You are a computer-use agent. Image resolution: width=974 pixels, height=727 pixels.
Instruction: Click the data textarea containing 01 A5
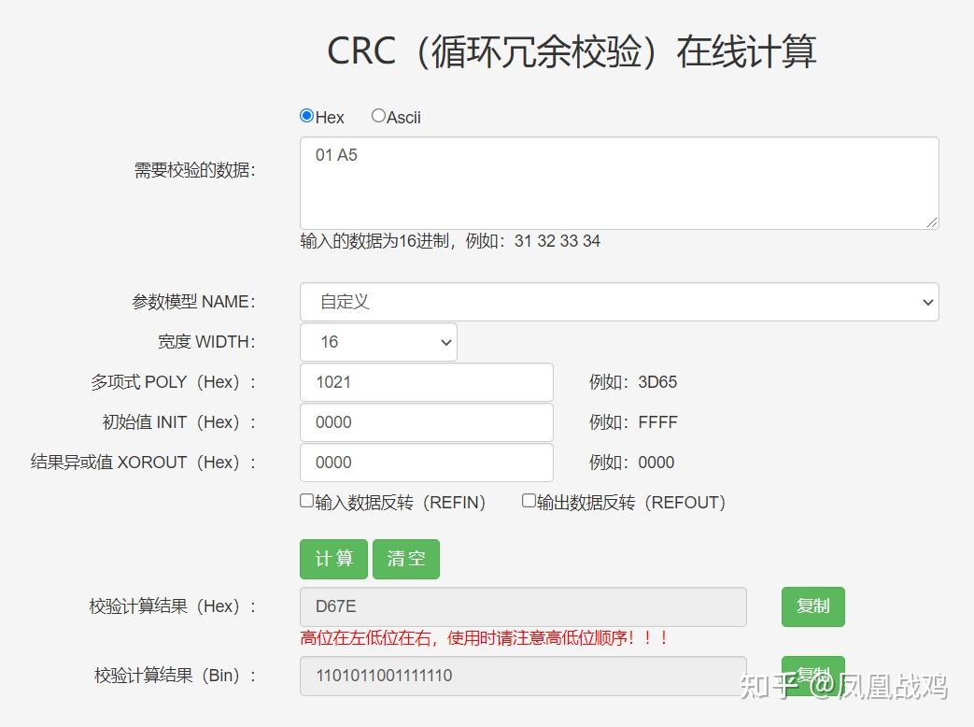pos(616,182)
